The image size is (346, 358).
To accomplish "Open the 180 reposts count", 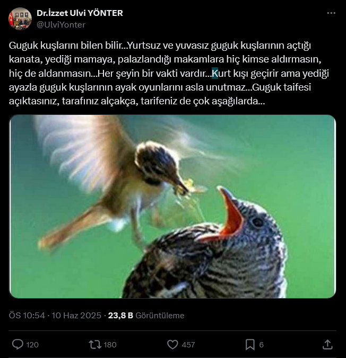I will [110, 345].
